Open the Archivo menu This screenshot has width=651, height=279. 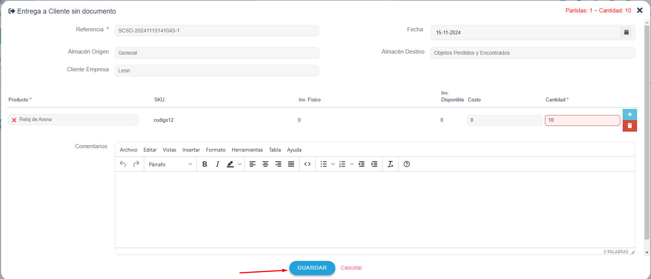click(x=128, y=150)
